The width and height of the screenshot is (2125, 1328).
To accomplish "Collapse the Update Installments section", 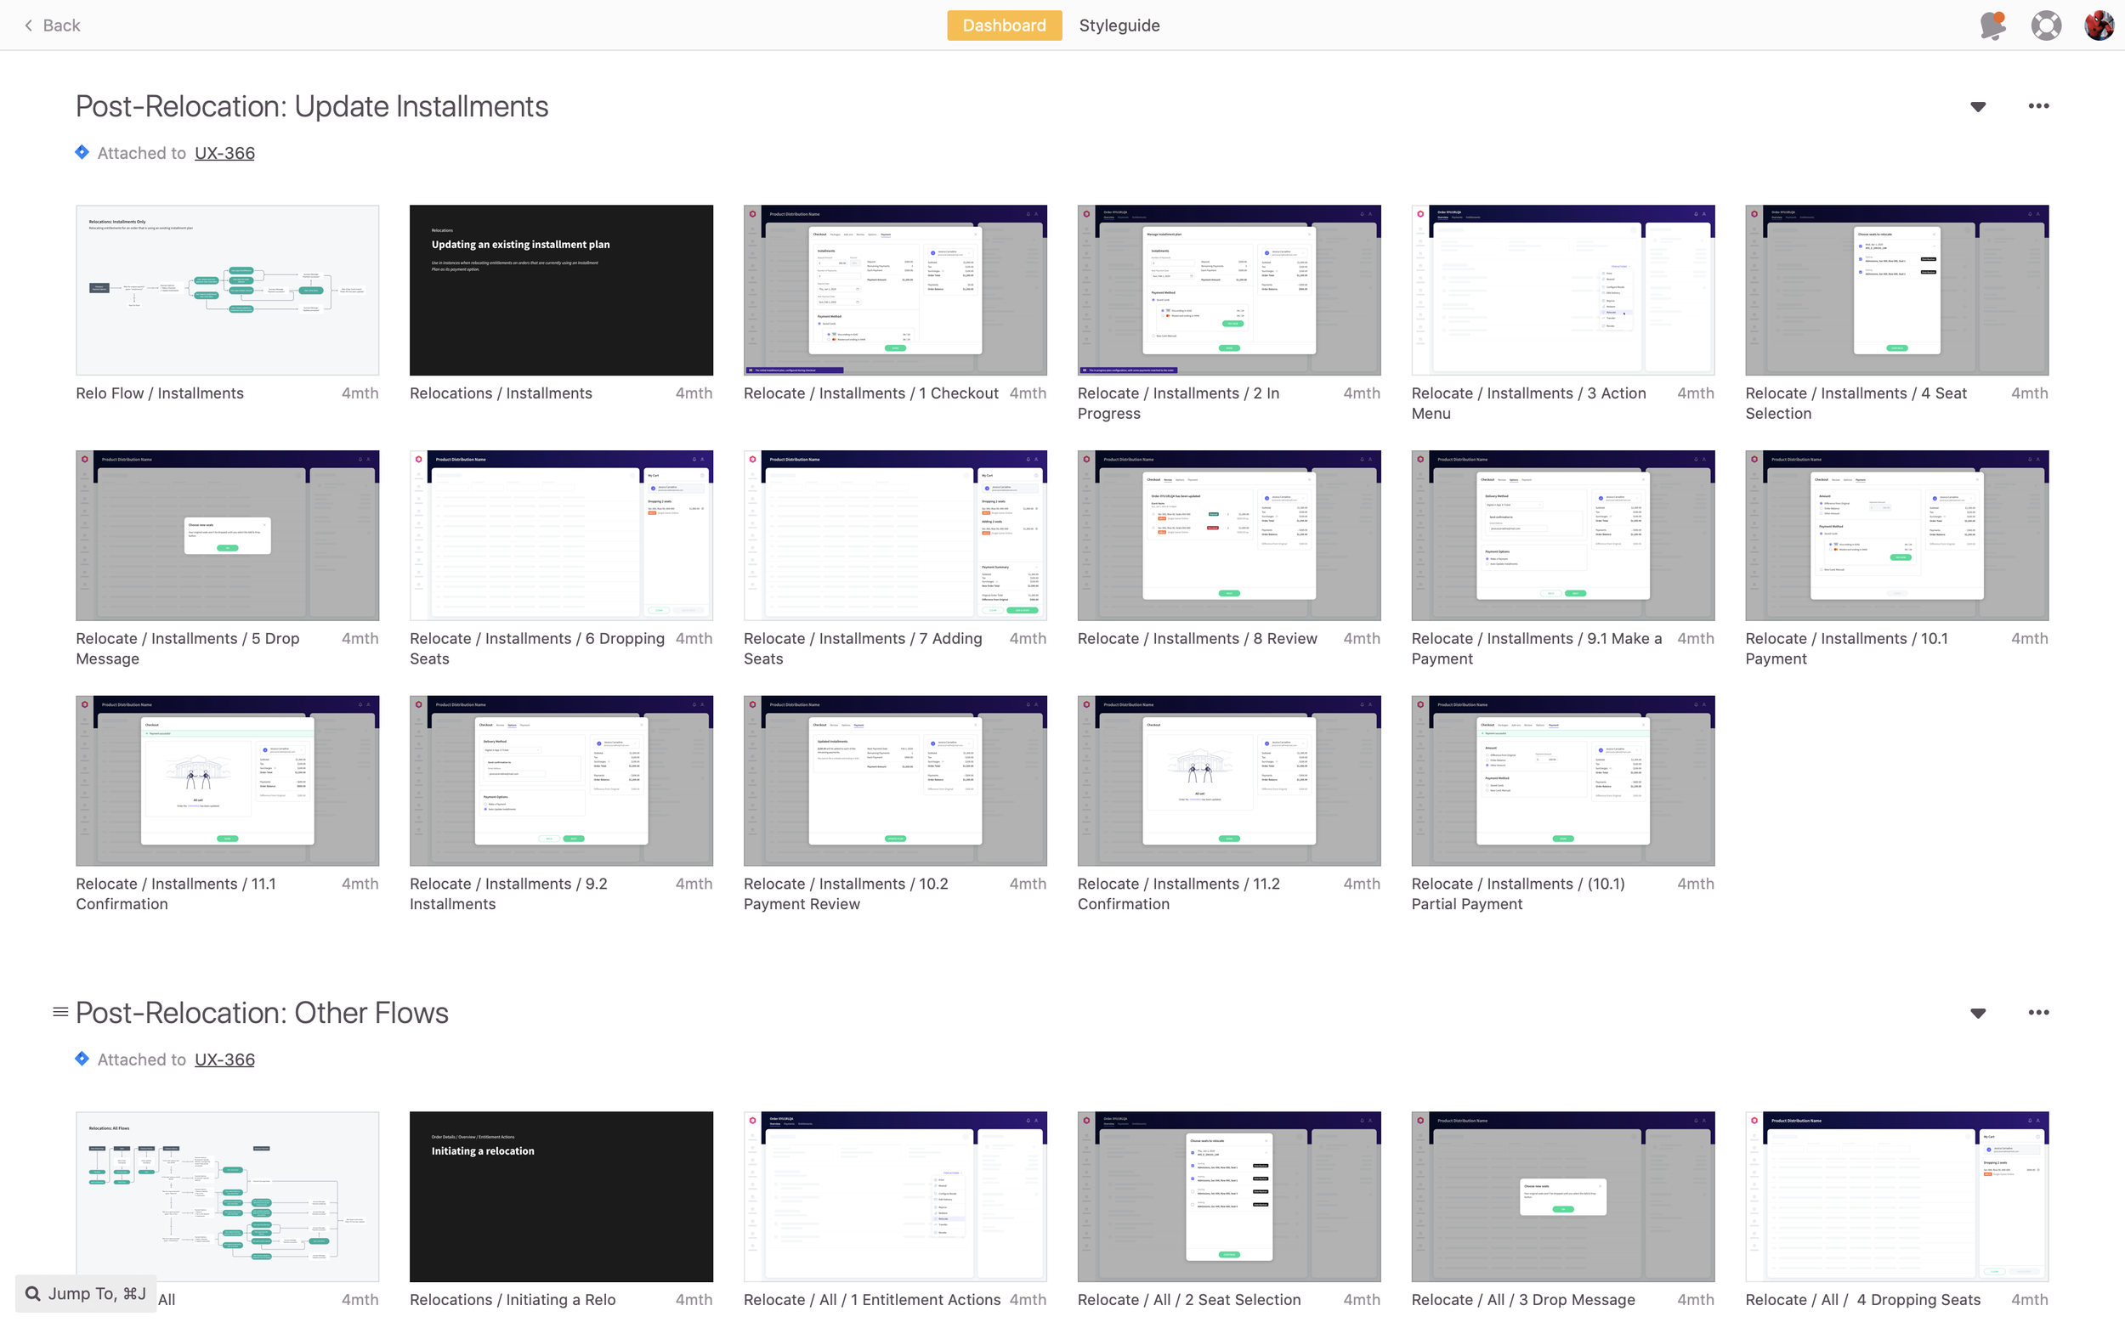I will pyautogui.click(x=1977, y=107).
